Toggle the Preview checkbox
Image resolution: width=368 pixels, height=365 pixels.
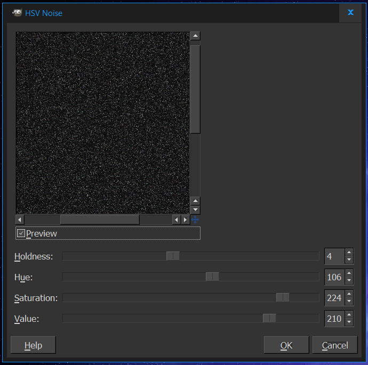[x=21, y=233]
